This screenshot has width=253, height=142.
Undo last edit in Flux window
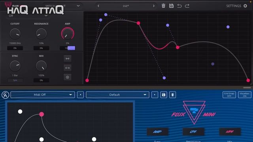[179, 6]
